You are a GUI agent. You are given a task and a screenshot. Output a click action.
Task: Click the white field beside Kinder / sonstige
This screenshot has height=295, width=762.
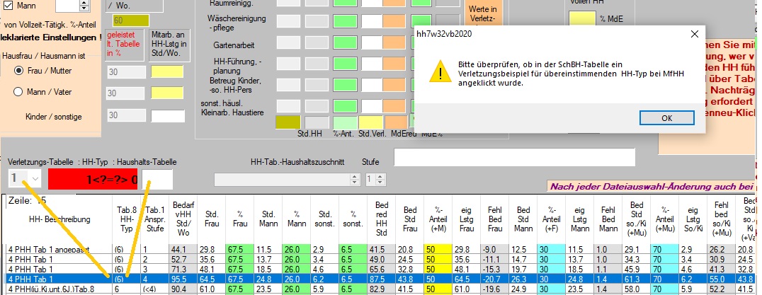(x=167, y=115)
